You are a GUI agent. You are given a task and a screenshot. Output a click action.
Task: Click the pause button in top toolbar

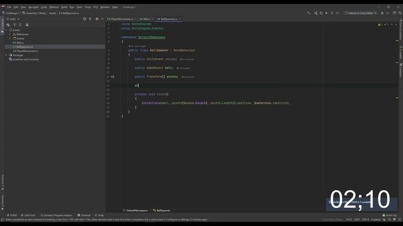click(x=332, y=13)
